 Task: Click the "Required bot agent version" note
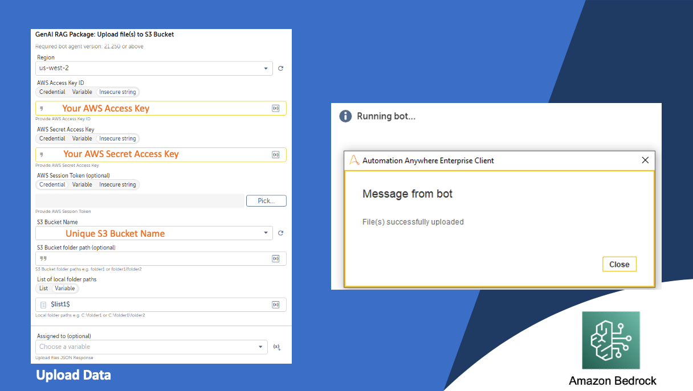point(89,47)
